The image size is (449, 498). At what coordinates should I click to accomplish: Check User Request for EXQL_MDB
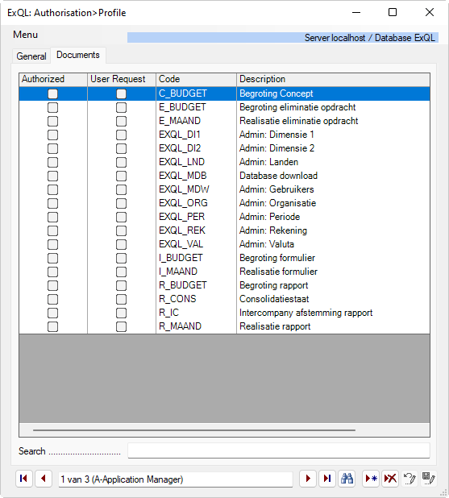point(121,176)
